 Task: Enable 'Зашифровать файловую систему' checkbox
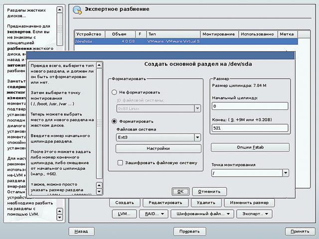(120, 163)
